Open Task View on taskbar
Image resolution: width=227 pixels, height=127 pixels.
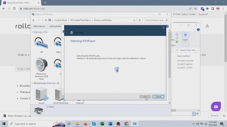click(69, 124)
